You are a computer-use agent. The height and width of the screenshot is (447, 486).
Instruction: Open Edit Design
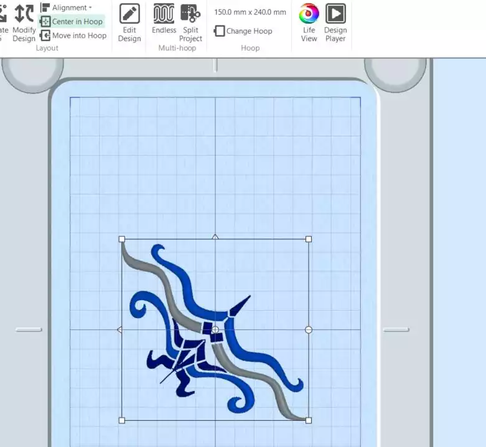pyautogui.click(x=129, y=22)
